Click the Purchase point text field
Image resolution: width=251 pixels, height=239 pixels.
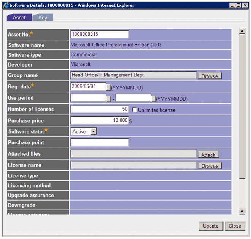[x=100, y=143]
